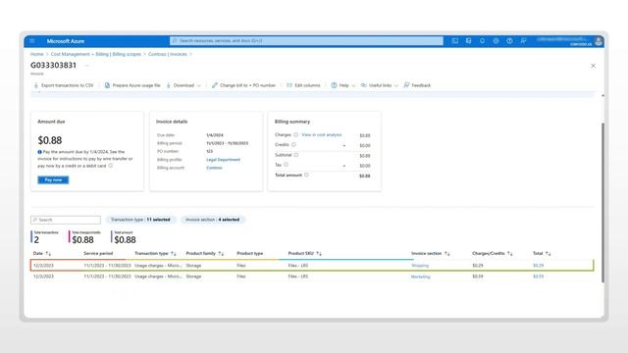The image size is (628, 353).
Task: Click View in cost analysis link
Action: (321, 135)
